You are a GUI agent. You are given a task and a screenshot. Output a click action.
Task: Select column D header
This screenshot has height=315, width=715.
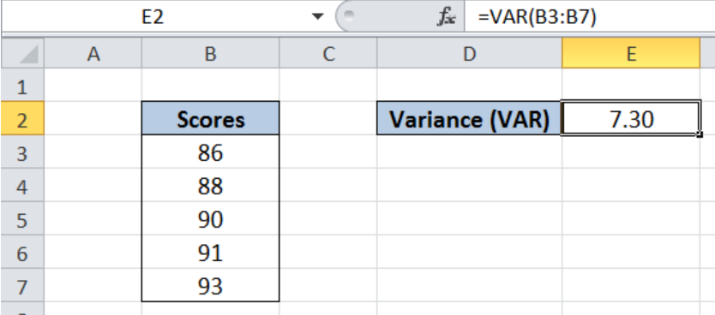coord(469,54)
